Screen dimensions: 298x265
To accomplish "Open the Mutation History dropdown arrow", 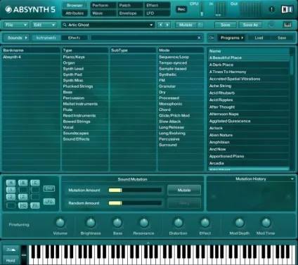I will point(292,179).
